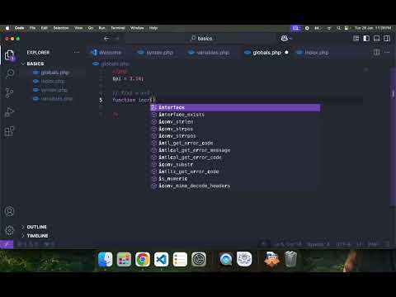
Task: Select the iconv_strrpos suggestion
Action: click(x=235, y=136)
